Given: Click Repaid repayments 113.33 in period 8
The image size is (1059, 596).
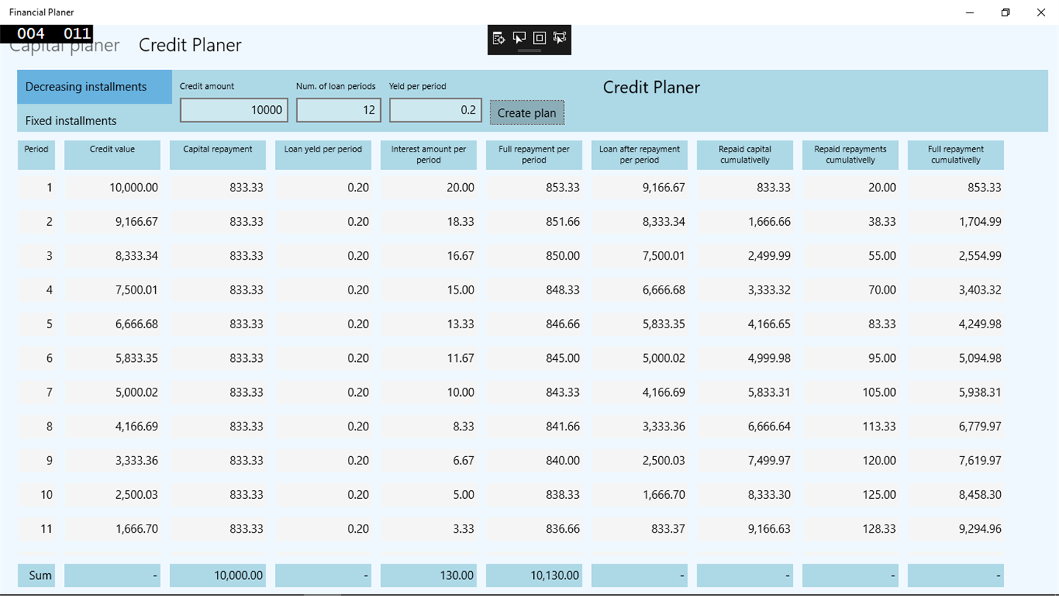Looking at the screenshot, I should (x=850, y=426).
